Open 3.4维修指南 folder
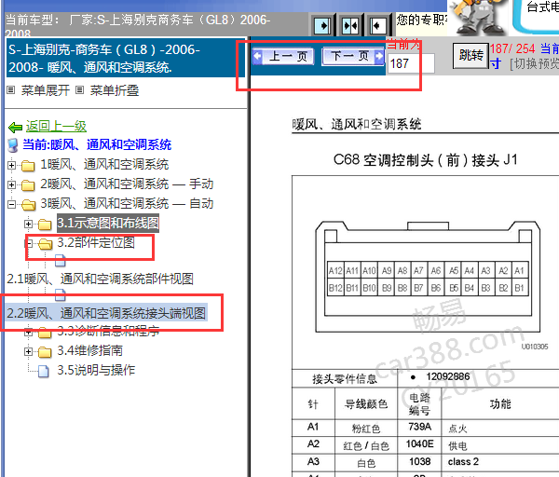559x477 pixels. pyautogui.click(x=89, y=351)
